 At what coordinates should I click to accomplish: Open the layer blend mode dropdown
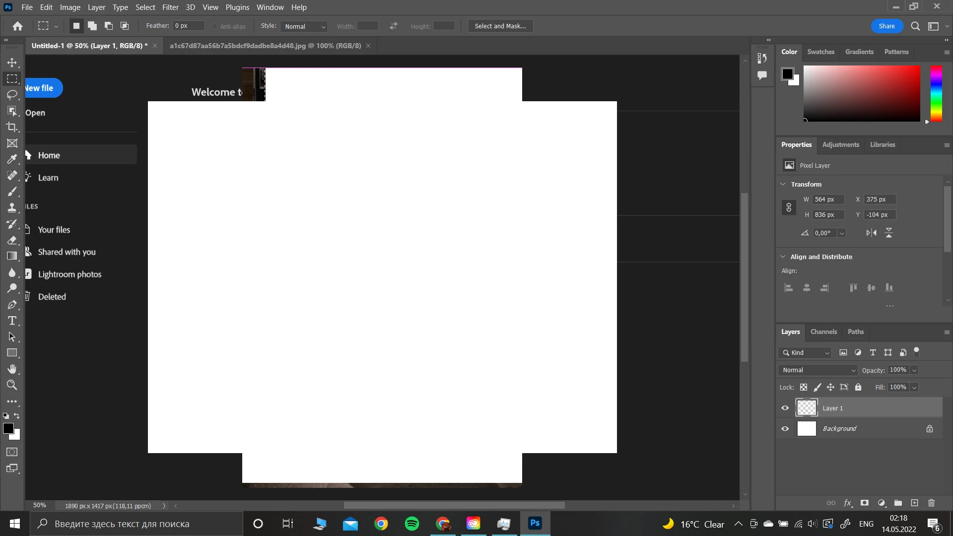pos(818,370)
